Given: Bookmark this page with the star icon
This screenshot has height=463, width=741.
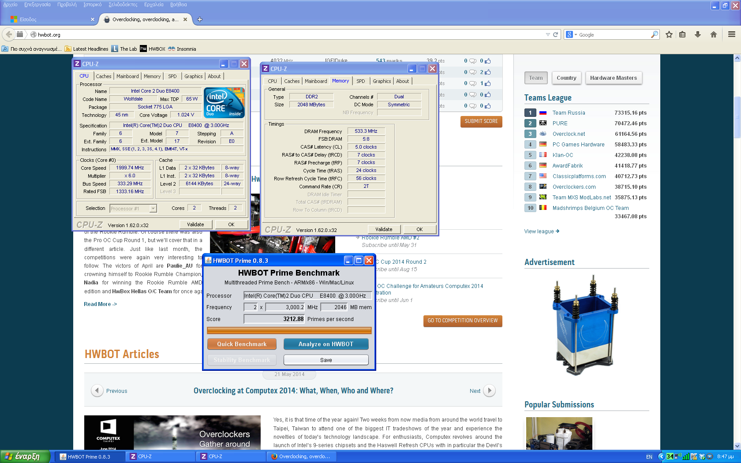Looking at the screenshot, I should [669, 34].
